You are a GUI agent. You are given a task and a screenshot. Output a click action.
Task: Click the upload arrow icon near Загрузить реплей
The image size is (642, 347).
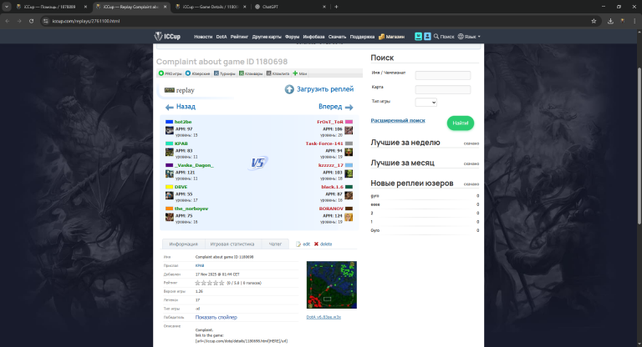(x=289, y=89)
